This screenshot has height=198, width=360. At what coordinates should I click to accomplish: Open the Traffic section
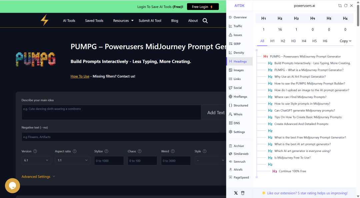click(235, 26)
